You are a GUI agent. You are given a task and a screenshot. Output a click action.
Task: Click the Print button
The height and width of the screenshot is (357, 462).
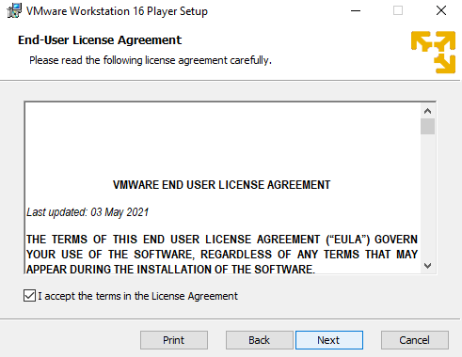coord(174,340)
